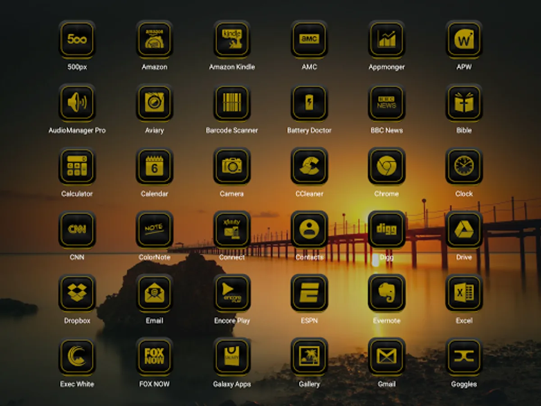Open the Goggles app icon
Screen dimensions: 541x406
[464, 356]
